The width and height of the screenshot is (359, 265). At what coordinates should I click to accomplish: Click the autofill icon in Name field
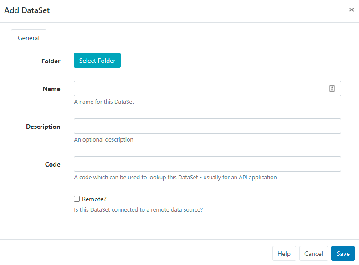332,89
